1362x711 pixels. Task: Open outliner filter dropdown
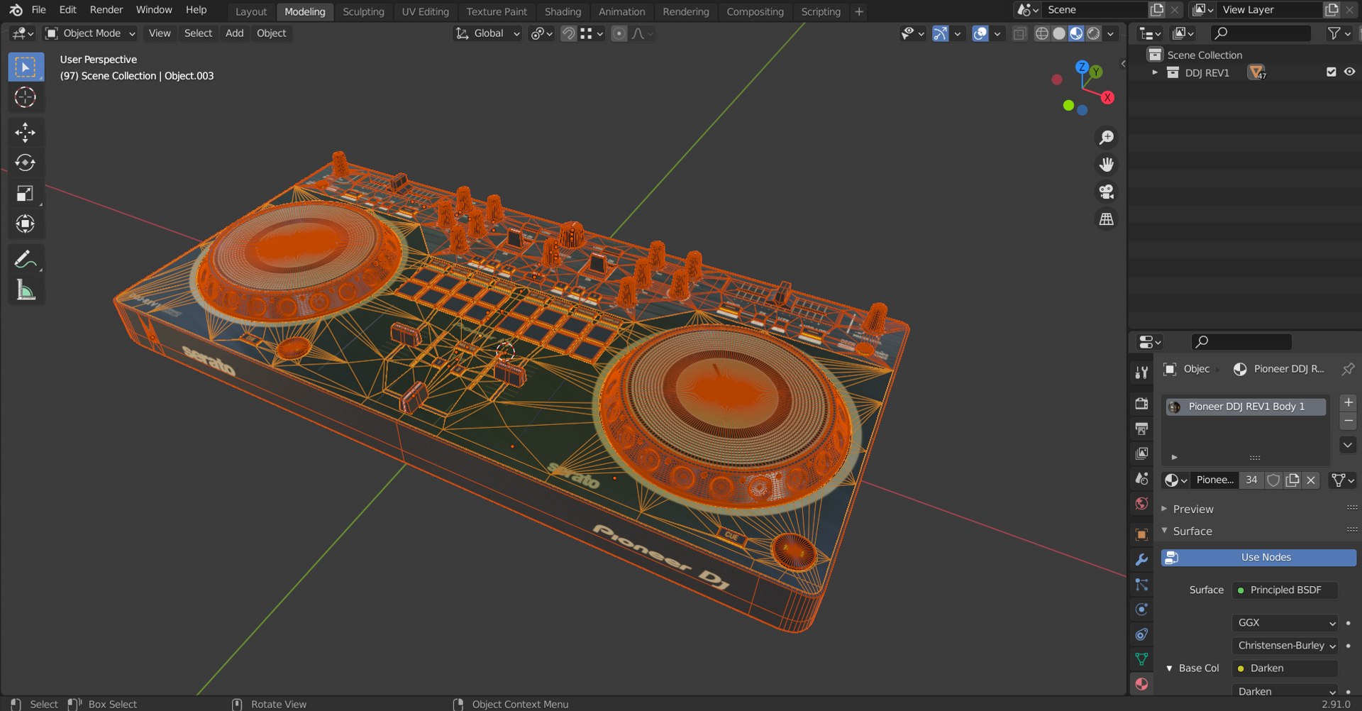click(x=1339, y=33)
